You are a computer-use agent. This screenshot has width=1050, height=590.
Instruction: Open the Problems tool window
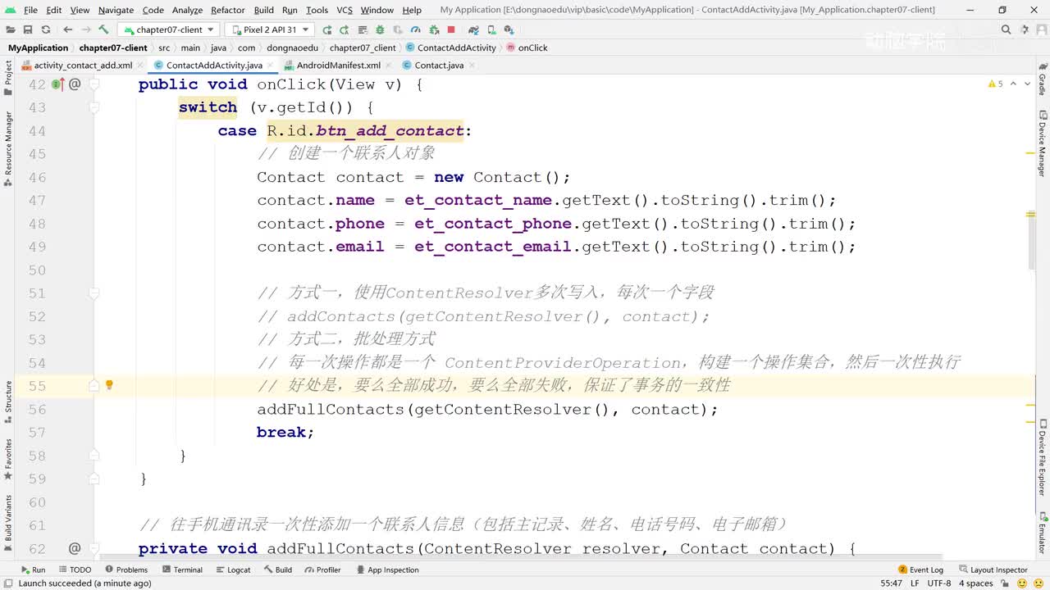point(126,570)
